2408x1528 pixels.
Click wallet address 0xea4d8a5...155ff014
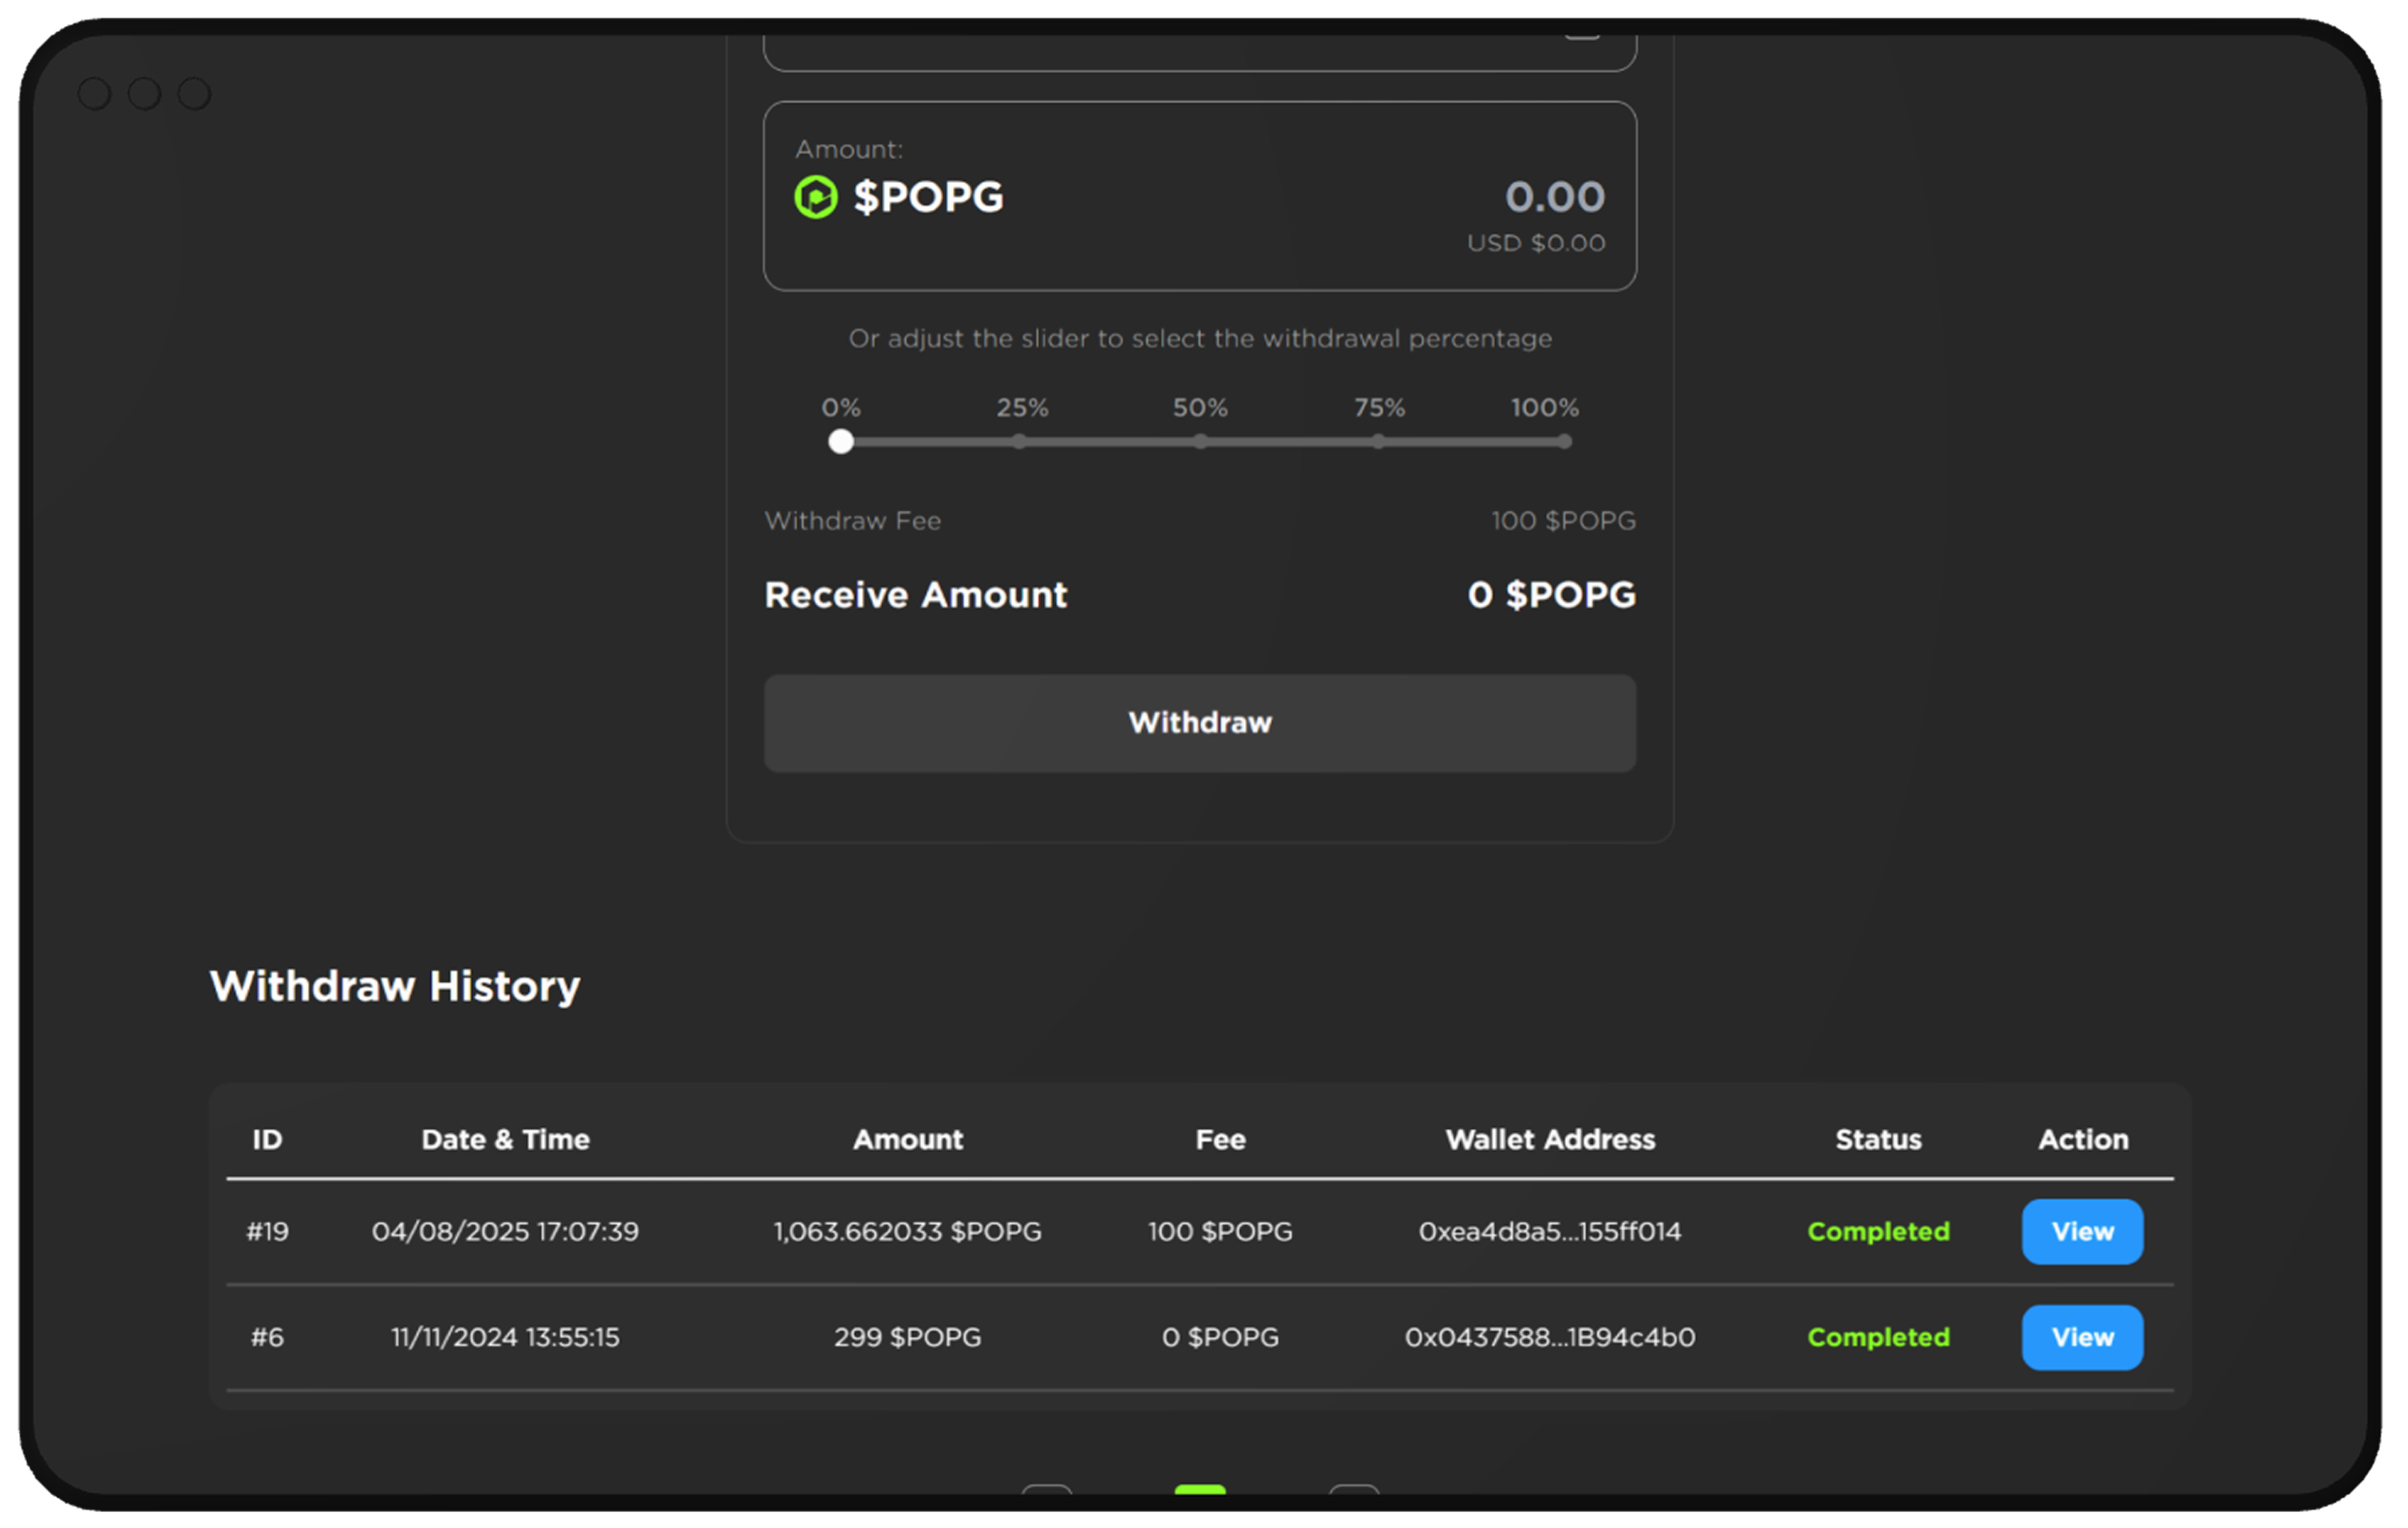coord(1549,1232)
